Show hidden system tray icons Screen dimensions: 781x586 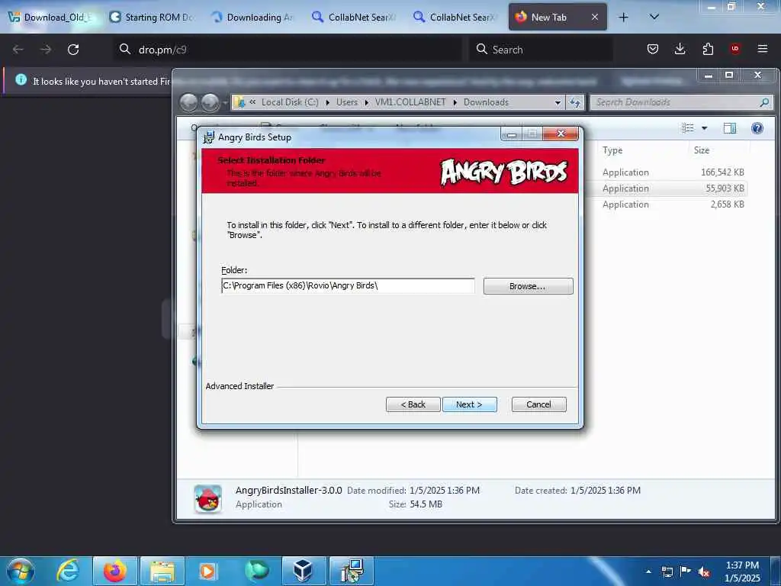(648, 572)
